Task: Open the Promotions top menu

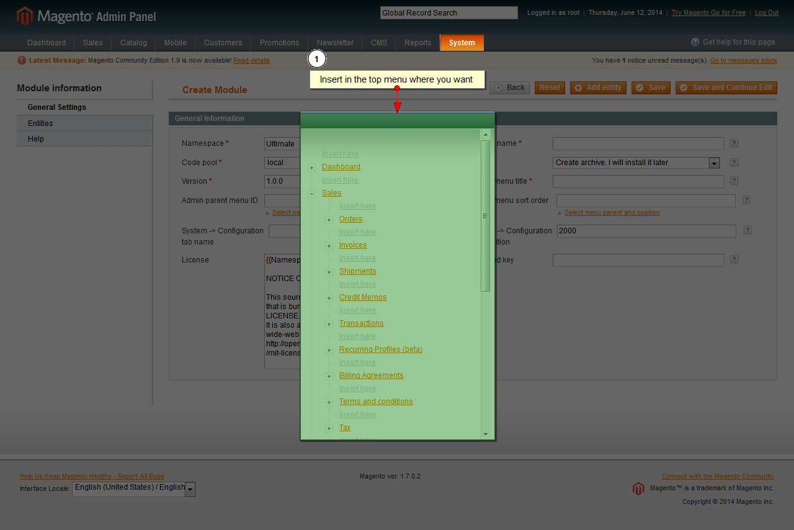Action: click(279, 43)
